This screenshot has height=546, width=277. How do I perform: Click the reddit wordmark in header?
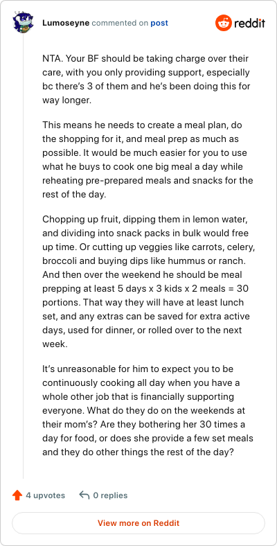249,24
